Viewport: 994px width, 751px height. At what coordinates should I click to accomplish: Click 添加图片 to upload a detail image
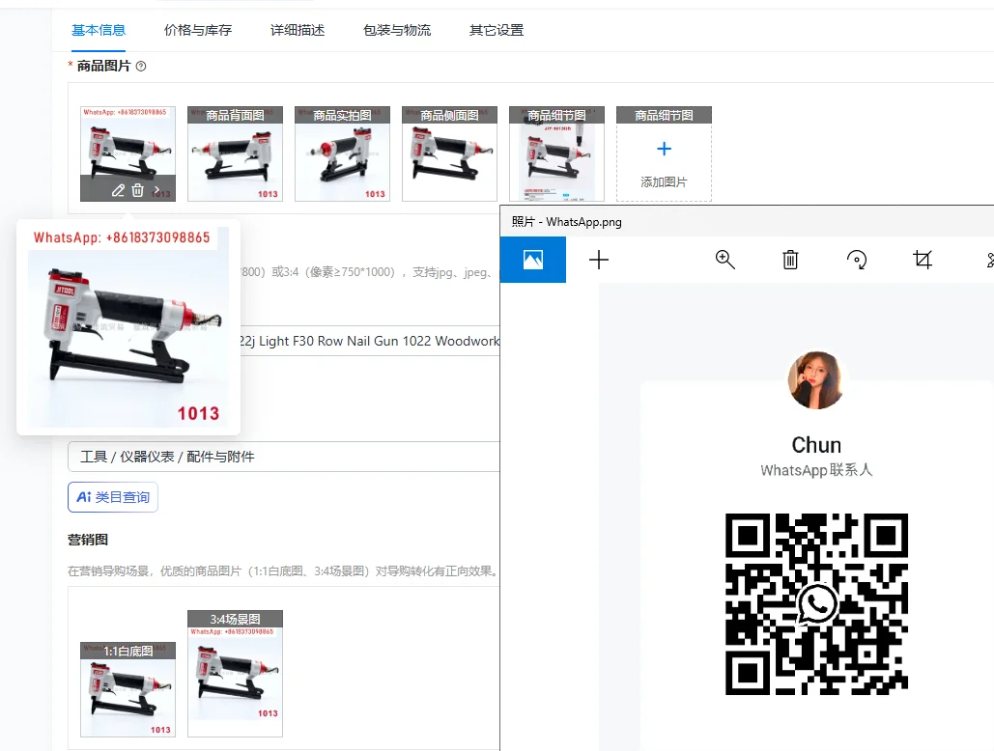[664, 161]
